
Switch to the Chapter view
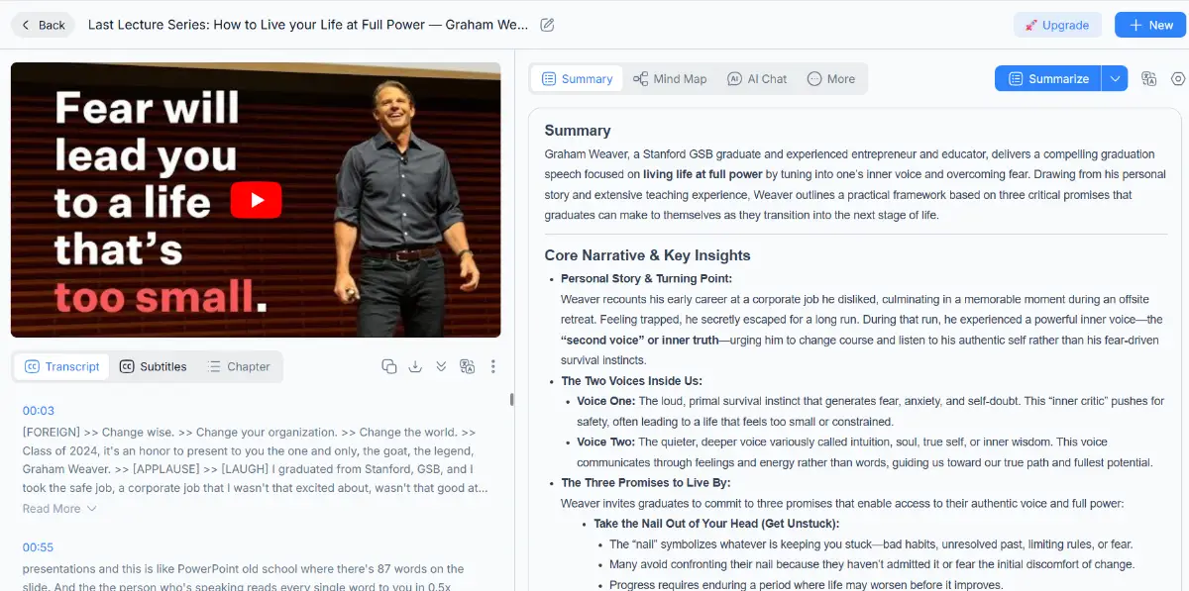click(x=239, y=366)
